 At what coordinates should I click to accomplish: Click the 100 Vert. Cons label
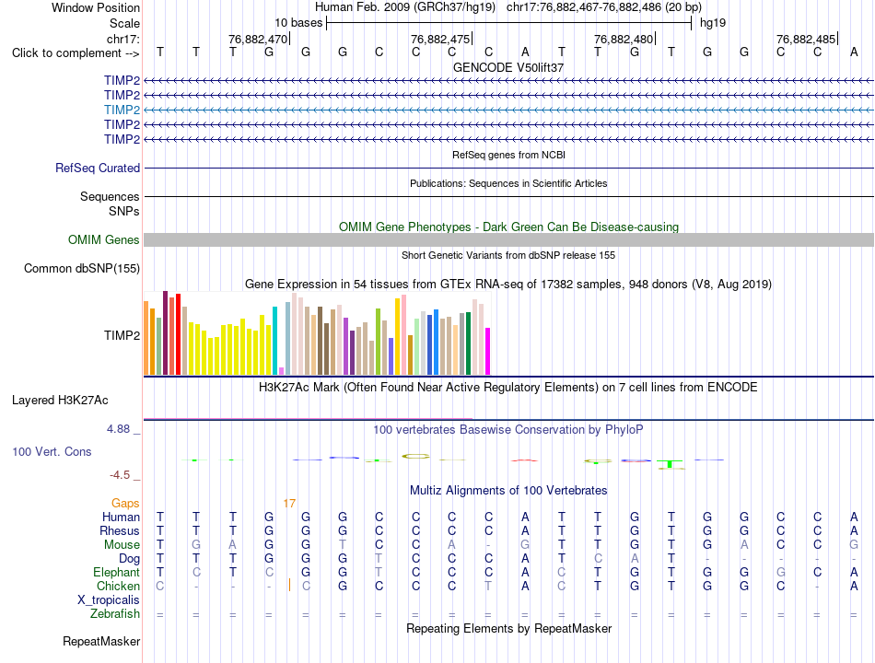52,452
